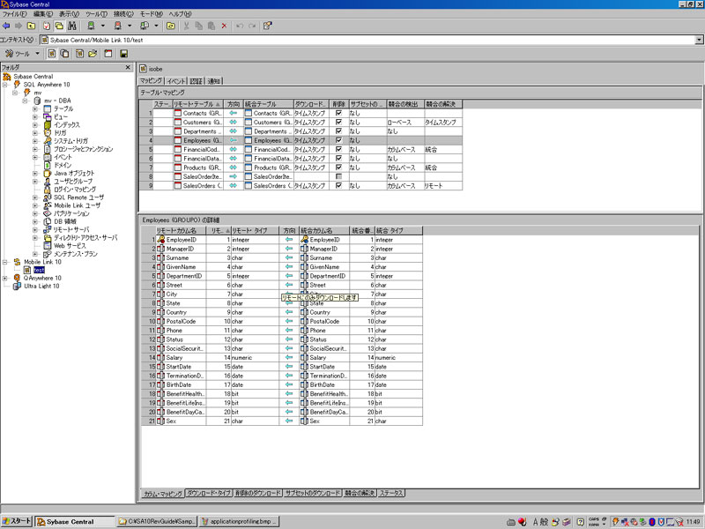This screenshot has width=705, height=529.
Task: Switch to applicationprofiling.bmp taskbar window
Action: click(x=239, y=522)
